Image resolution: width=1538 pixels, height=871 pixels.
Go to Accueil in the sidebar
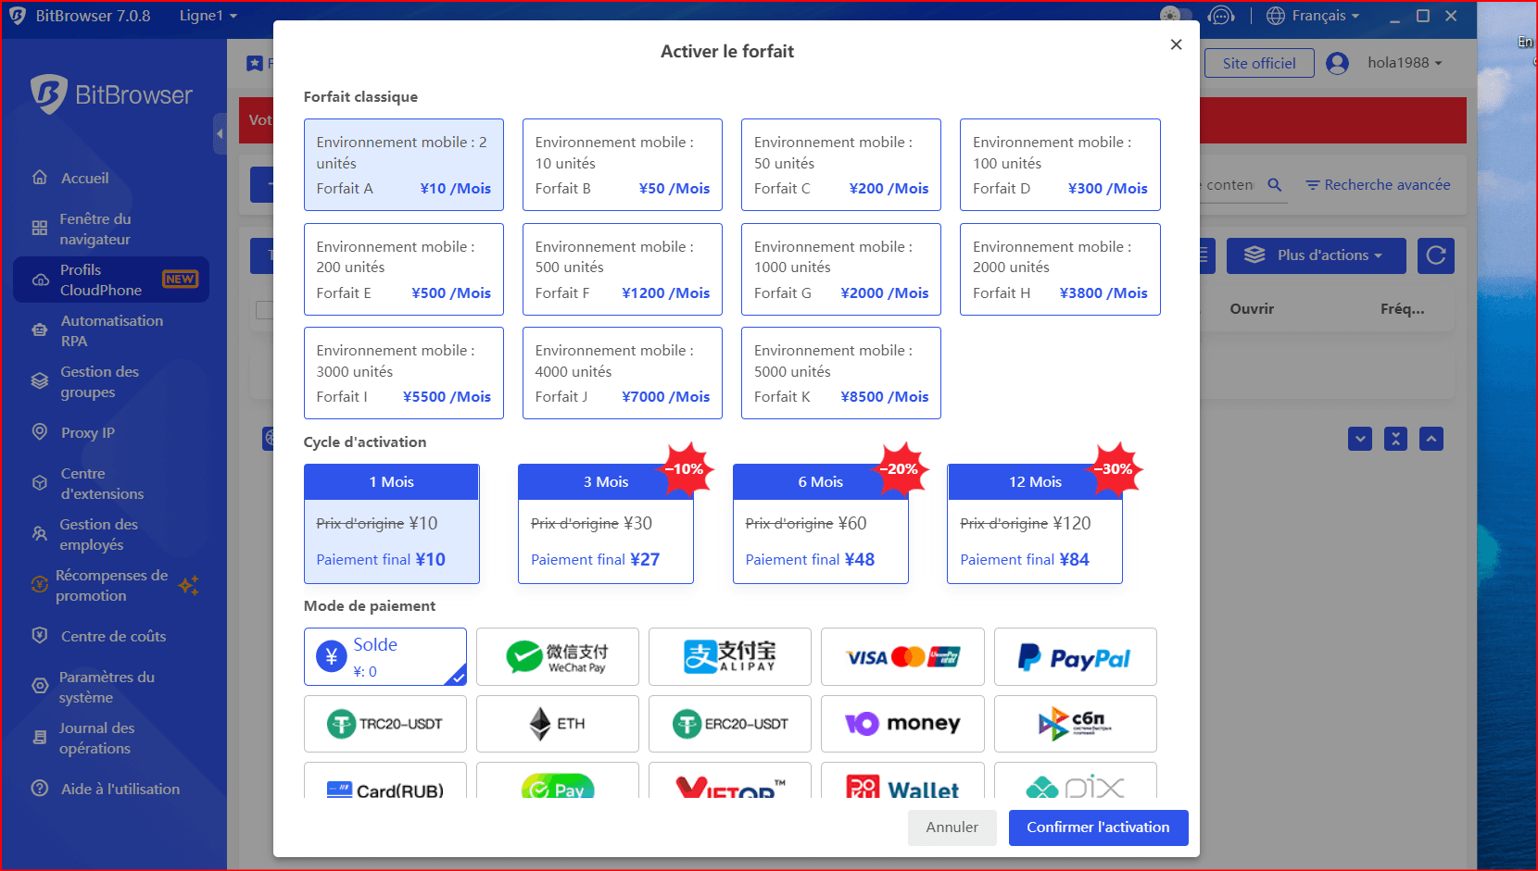(x=84, y=178)
